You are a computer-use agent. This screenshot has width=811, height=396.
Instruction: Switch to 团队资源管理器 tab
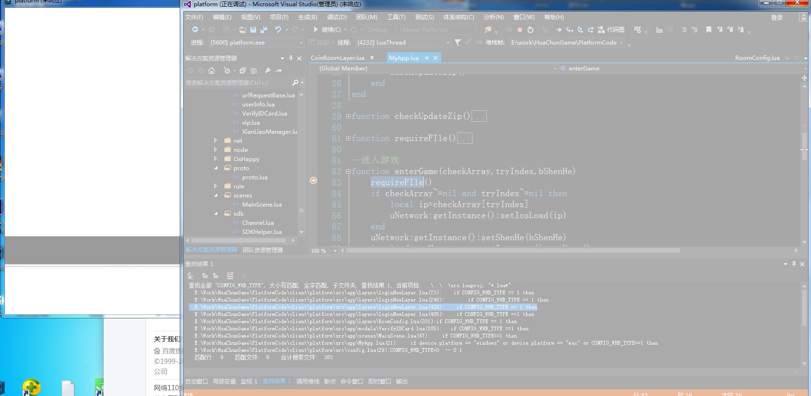[x=263, y=250]
